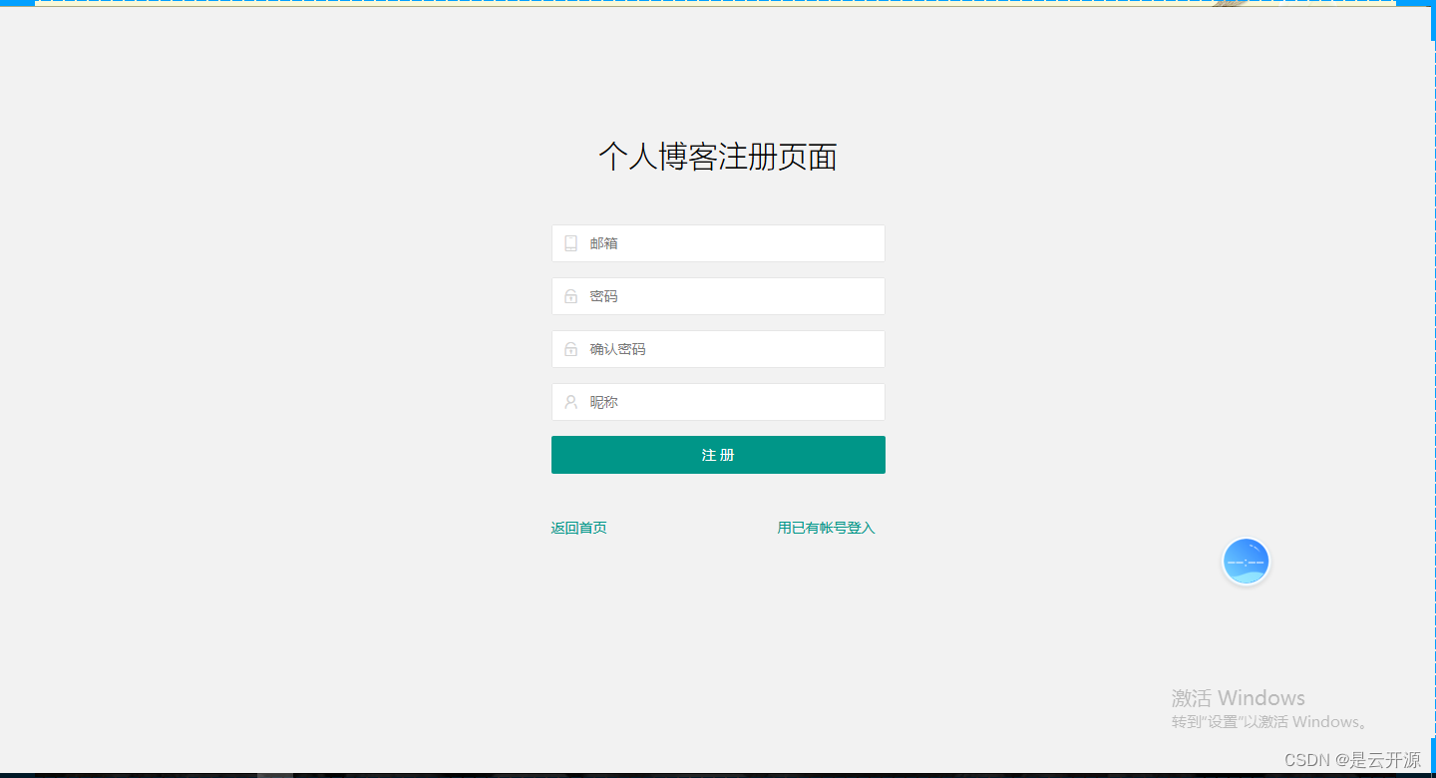Click the lock icon in 密码 field

(570, 296)
